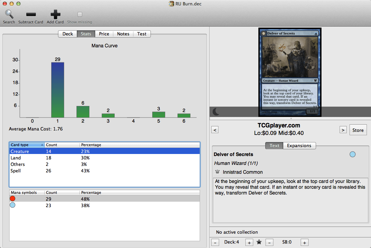Decrease deck count with minus button

pyautogui.click(x=215, y=243)
